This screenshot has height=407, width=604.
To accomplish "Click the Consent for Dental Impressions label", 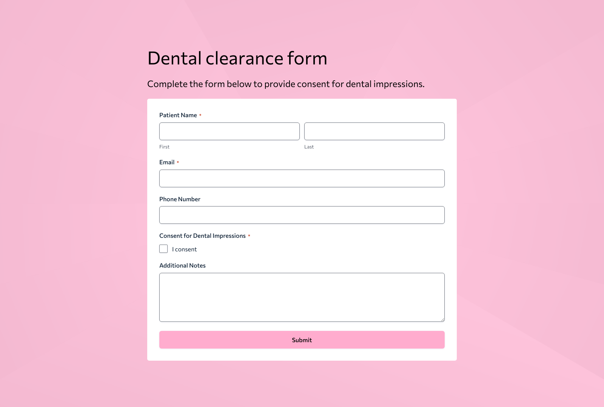I will click(202, 236).
